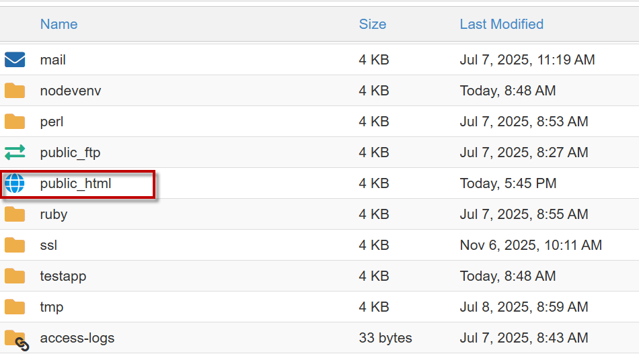Click the tmp folder icon

[15, 307]
